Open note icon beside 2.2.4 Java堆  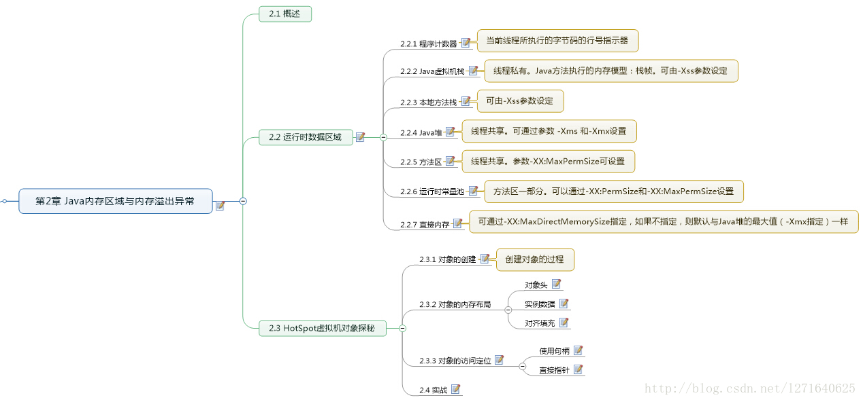point(450,132)
